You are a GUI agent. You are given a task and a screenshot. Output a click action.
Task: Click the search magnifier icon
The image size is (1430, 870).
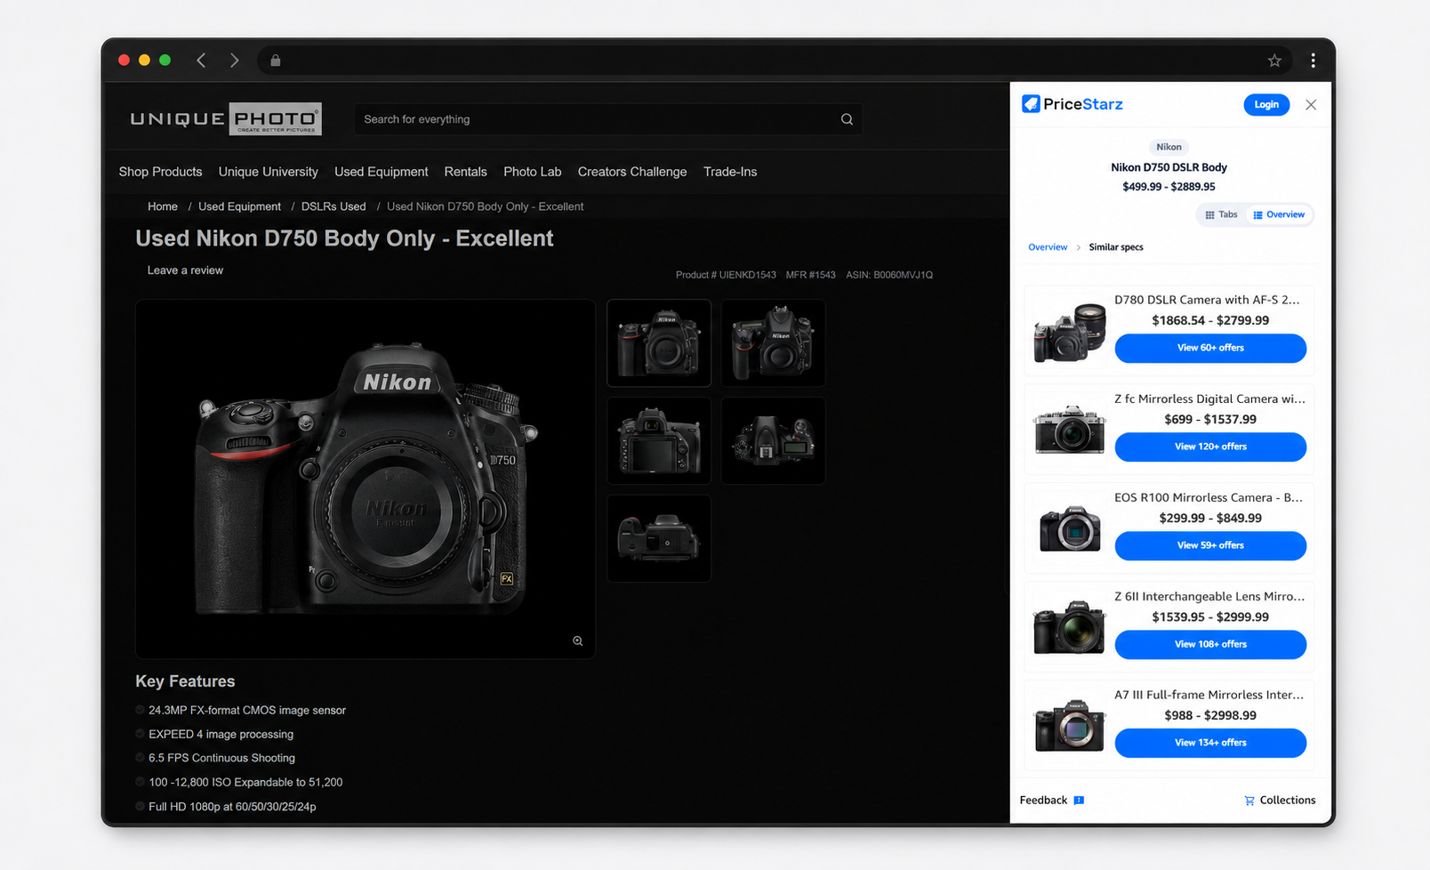(x=847, y=119)
